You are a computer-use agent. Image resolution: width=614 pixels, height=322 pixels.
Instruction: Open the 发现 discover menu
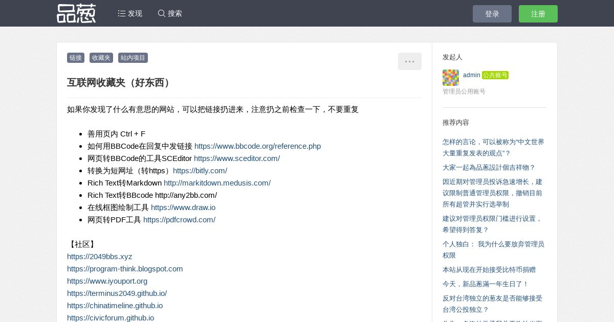[x=130, y=13]
